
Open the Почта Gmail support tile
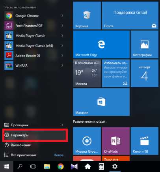point(130,15)
